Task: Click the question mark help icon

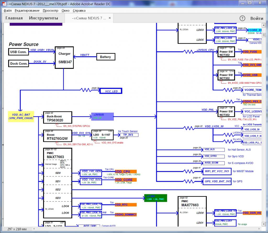Action: click(243, 18)
